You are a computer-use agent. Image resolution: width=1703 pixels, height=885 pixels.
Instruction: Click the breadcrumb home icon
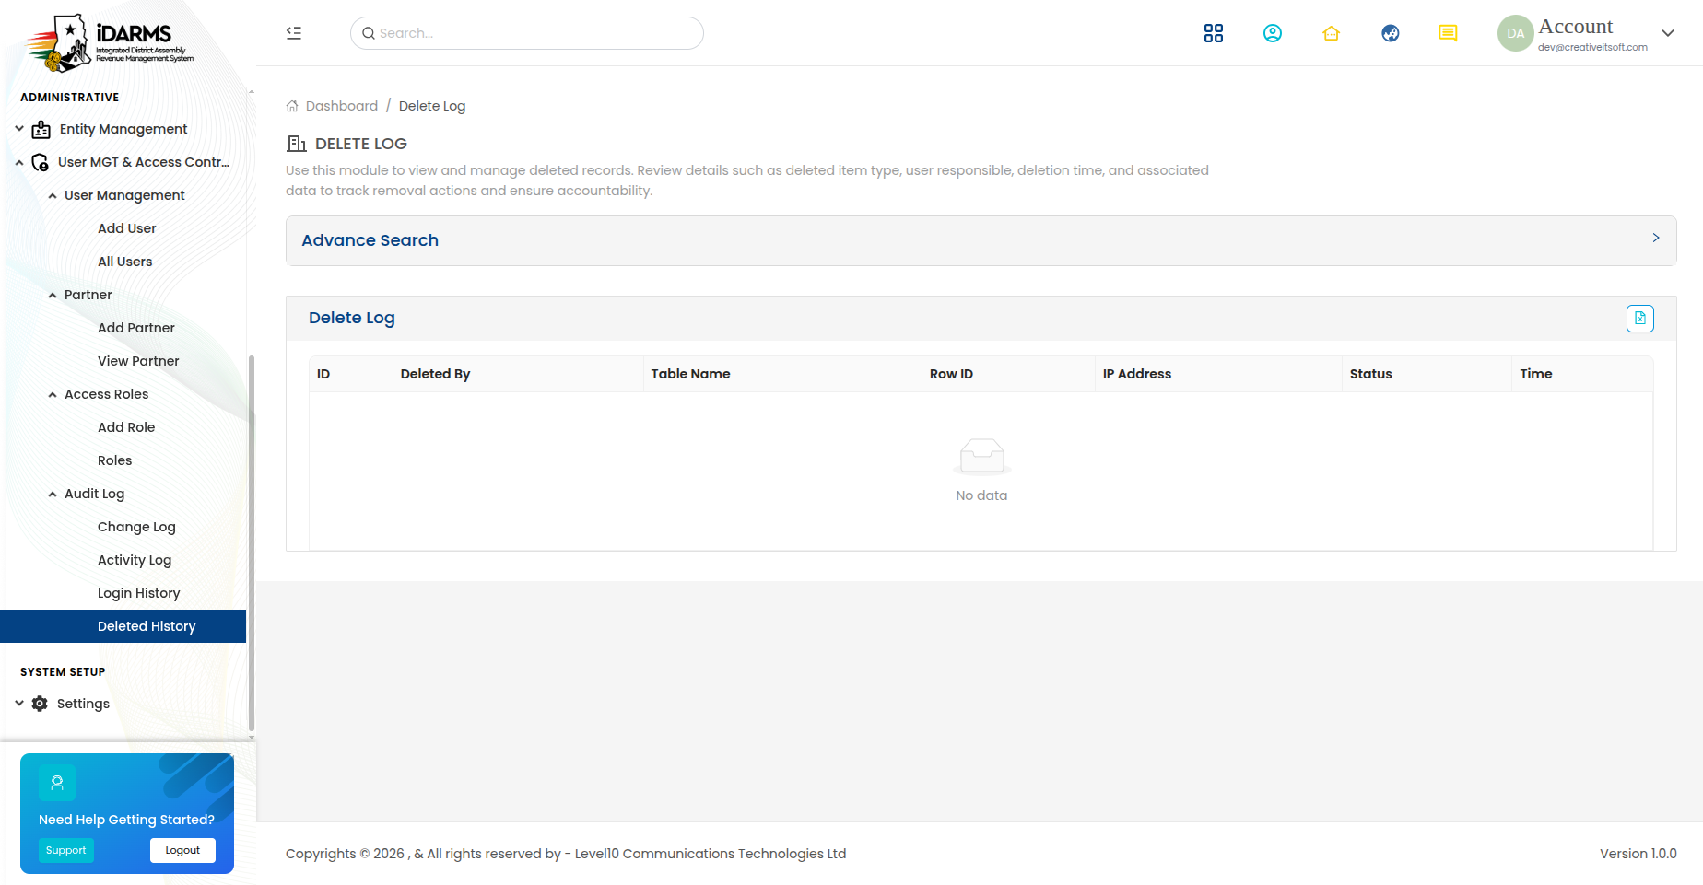tap(292, 106)
